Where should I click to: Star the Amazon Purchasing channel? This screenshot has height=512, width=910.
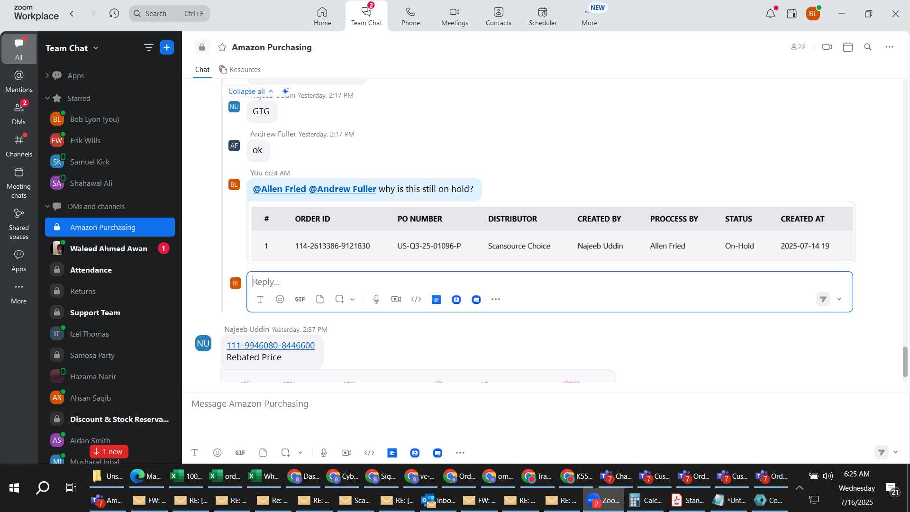222,47
